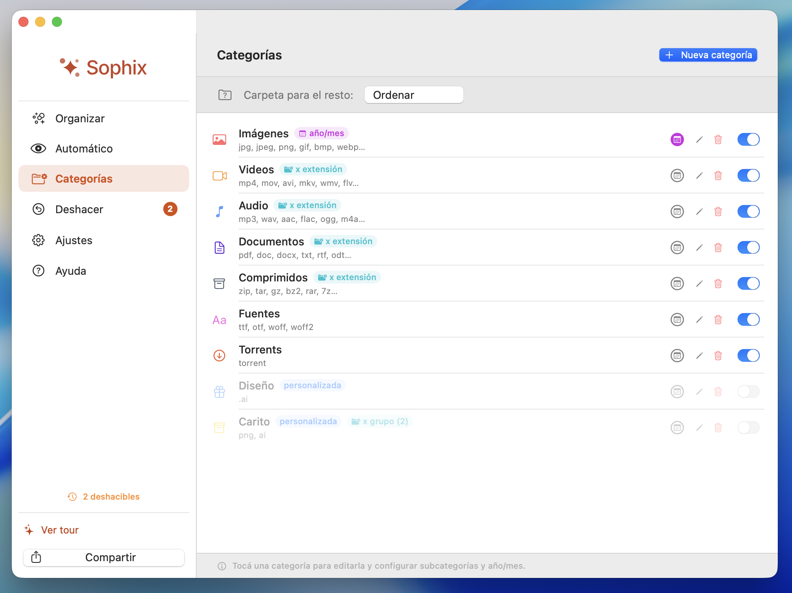This screenshot has height=593, width=792.
Task: Click the Fuentes category name
Action: point(259,314)
